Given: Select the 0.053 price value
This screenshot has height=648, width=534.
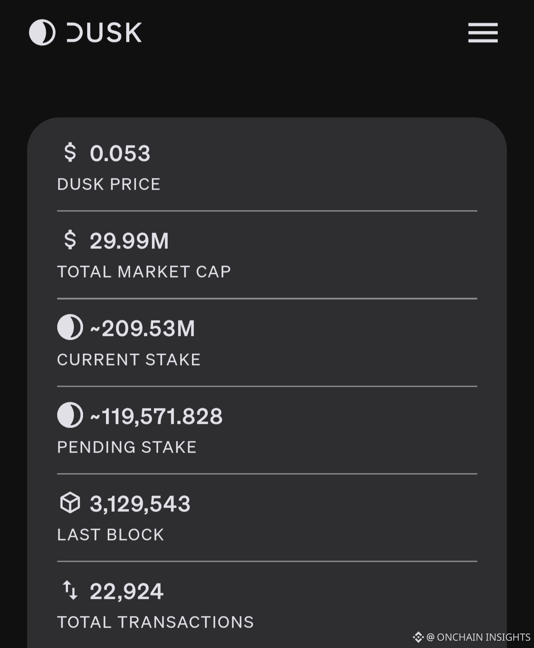Looking at the screenshot, I should 120,153.
